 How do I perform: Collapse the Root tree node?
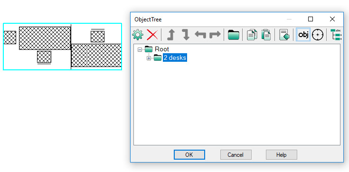pyautogui.click(x=140, y=49)
